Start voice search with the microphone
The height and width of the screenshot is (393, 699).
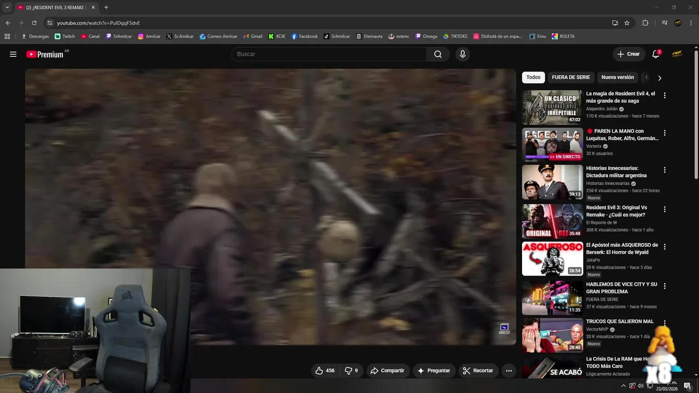[x=463, y=54]
